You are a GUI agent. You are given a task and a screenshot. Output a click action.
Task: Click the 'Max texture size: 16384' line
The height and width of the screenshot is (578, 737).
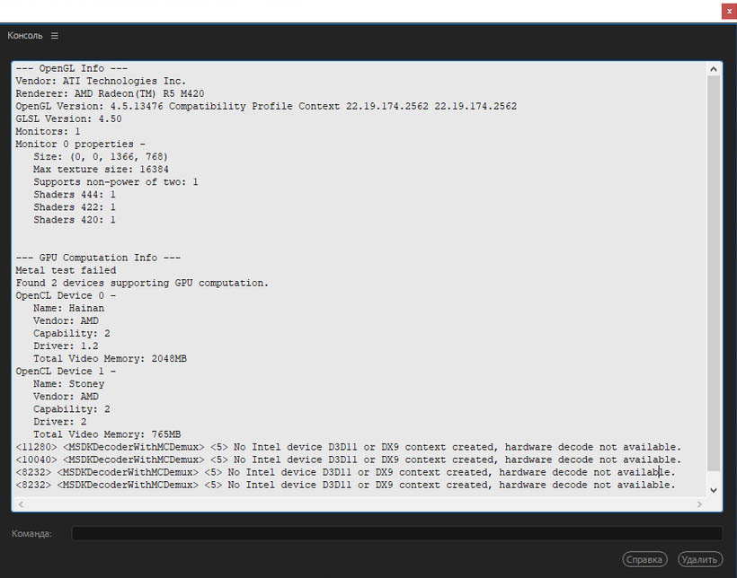click(x=101, y=170)
